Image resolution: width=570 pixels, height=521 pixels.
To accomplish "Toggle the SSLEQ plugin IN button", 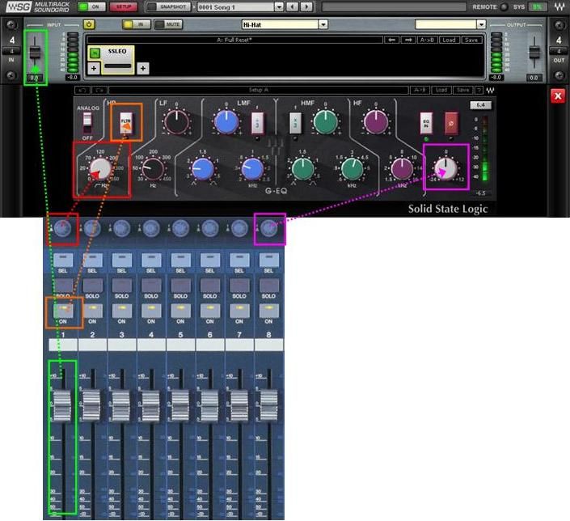I will coord(95,53).
